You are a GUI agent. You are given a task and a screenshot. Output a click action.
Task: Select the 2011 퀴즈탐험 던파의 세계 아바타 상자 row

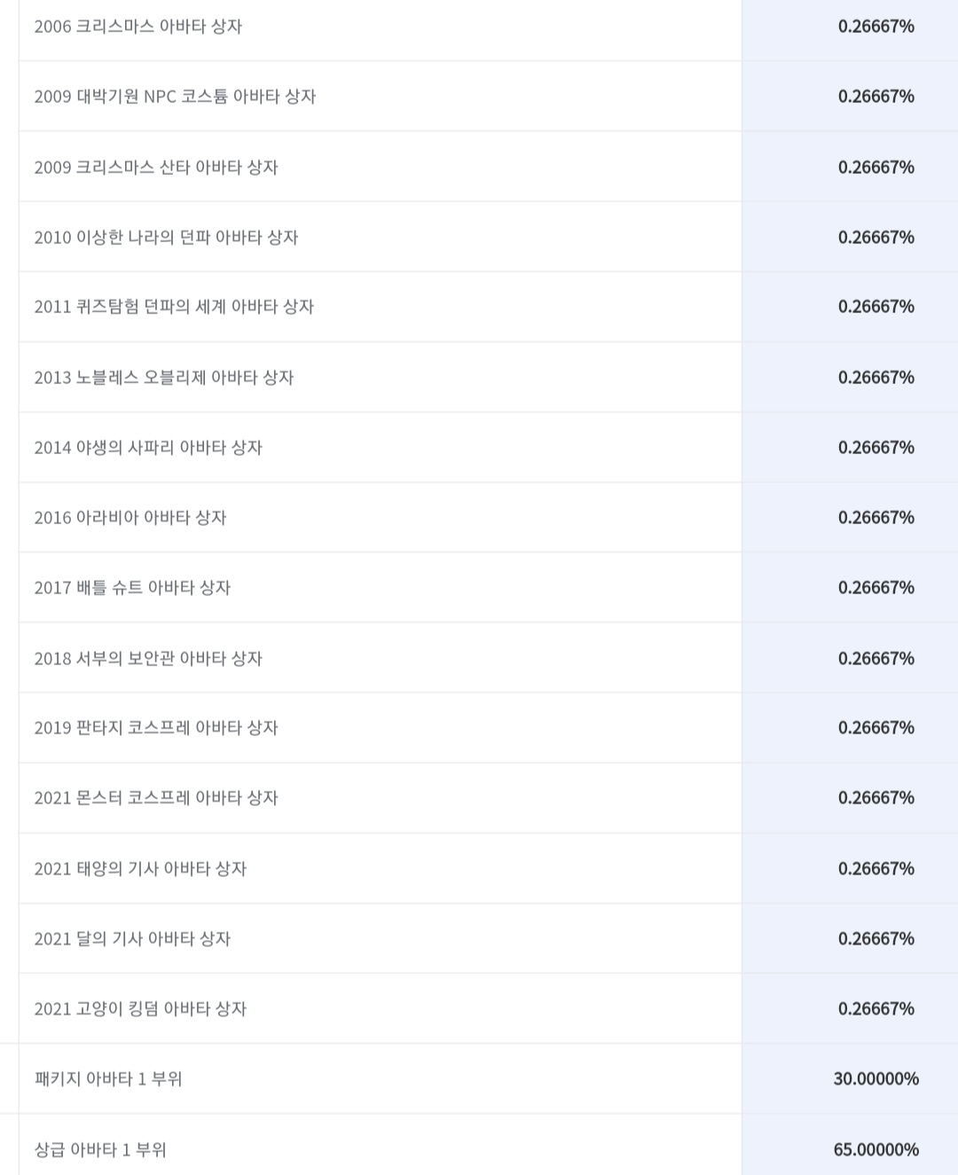coord(488,307)
